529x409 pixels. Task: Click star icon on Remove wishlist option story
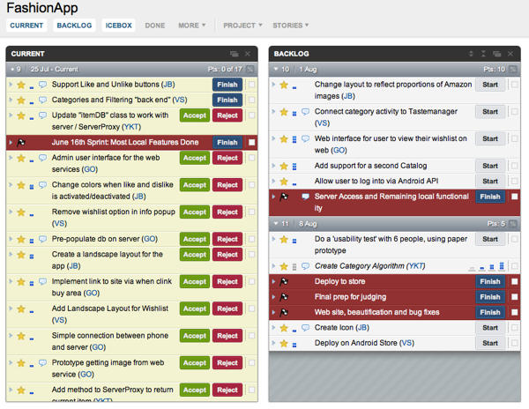click(x=21, y=212)
